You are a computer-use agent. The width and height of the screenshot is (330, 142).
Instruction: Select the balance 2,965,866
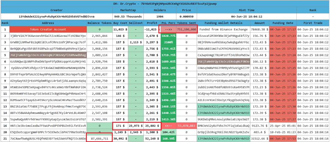tap(99, 36)
